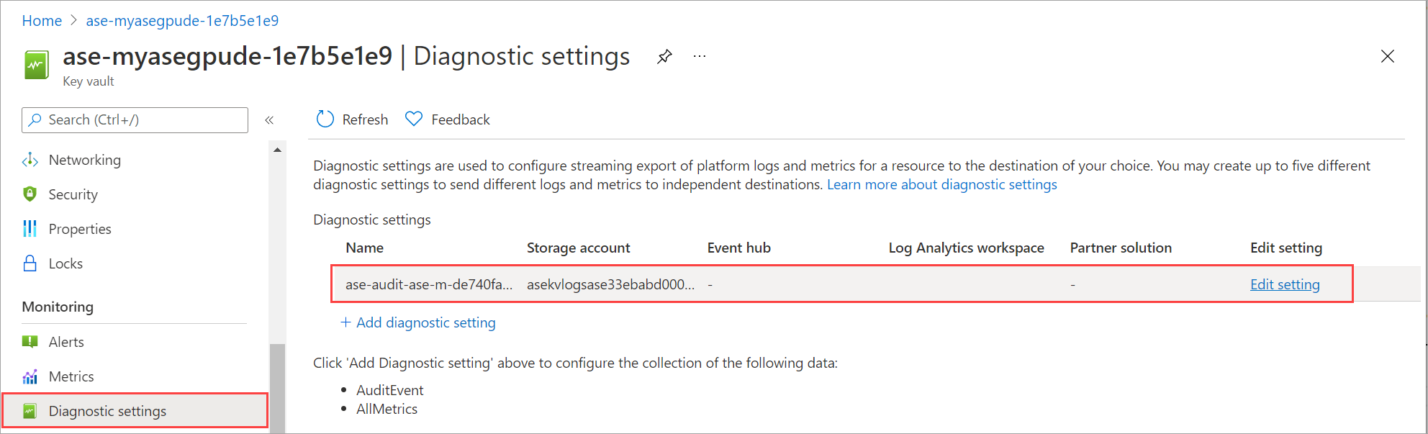Image resolution: width=1428 pixels, height=434 pixels.
Task: Click the Properties bars icon
Action: click(30, 229)
